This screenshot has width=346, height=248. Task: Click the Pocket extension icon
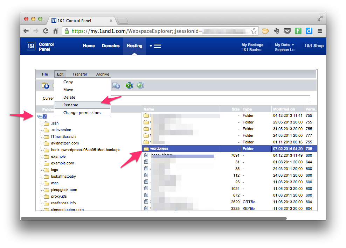[287, 31]
